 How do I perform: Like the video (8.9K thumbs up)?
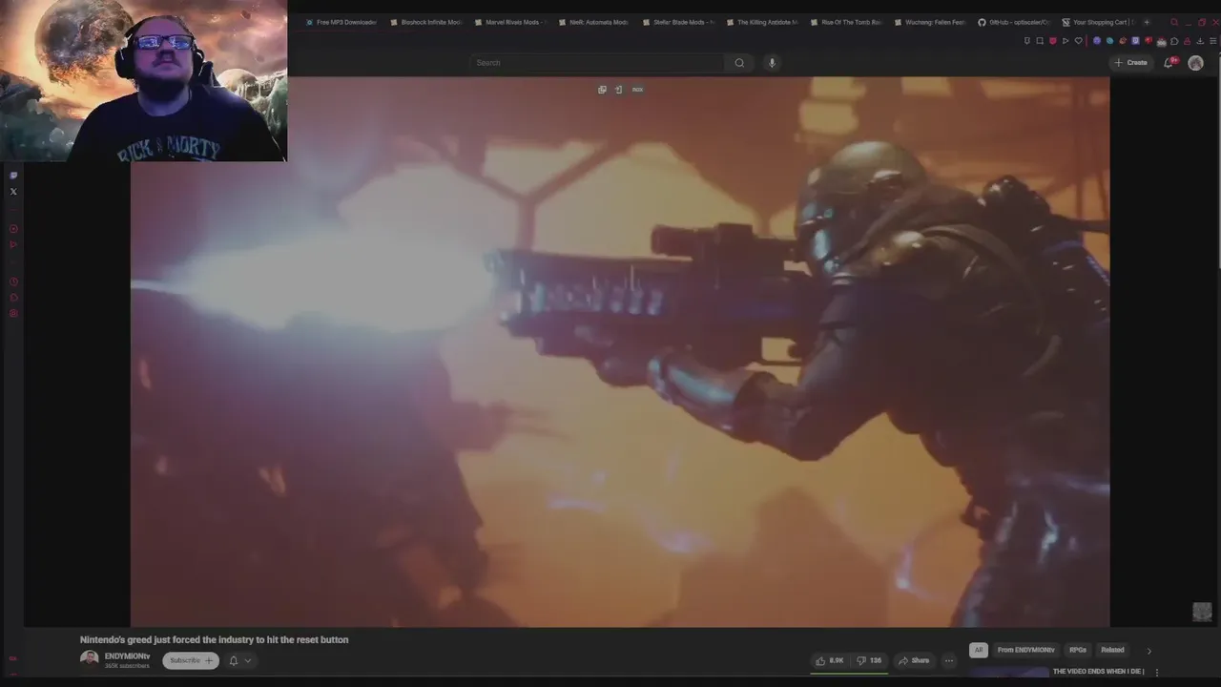[830, 660]
